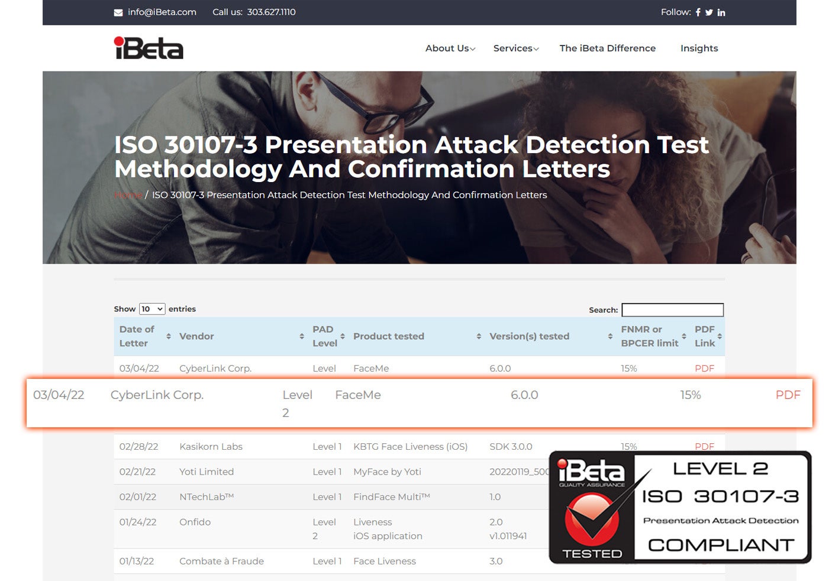
Task: Open iBeta Facebook page icon
Action: [x=698, y=12]
